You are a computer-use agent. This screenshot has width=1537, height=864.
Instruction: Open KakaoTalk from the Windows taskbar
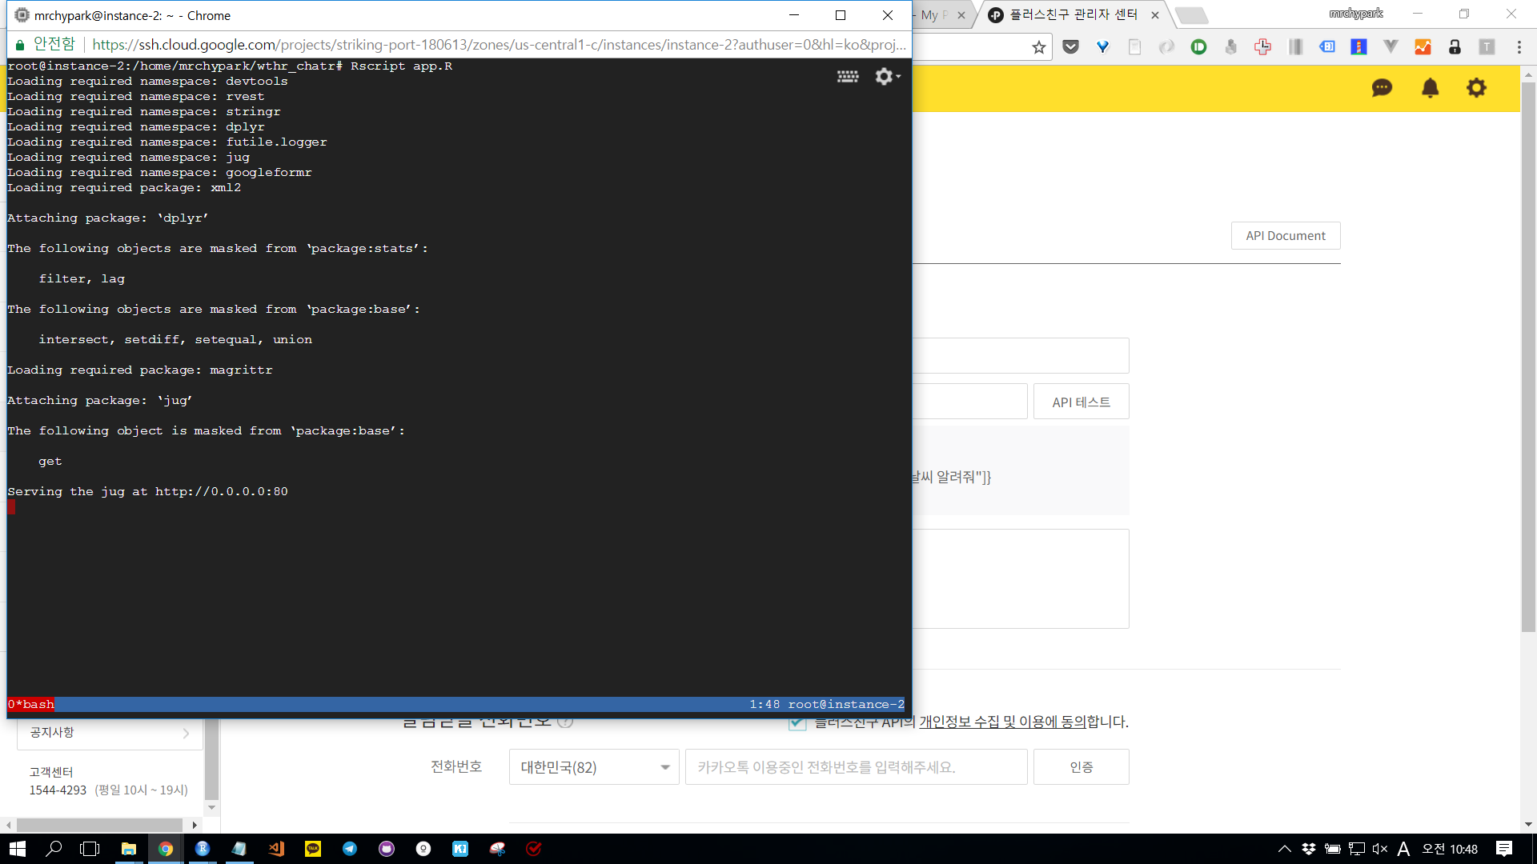pyautogui.click(x=313, y=849)
